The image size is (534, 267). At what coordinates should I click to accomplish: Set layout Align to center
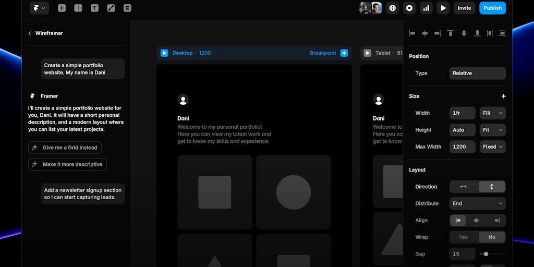pyautogui.click(x=477, y=221)
